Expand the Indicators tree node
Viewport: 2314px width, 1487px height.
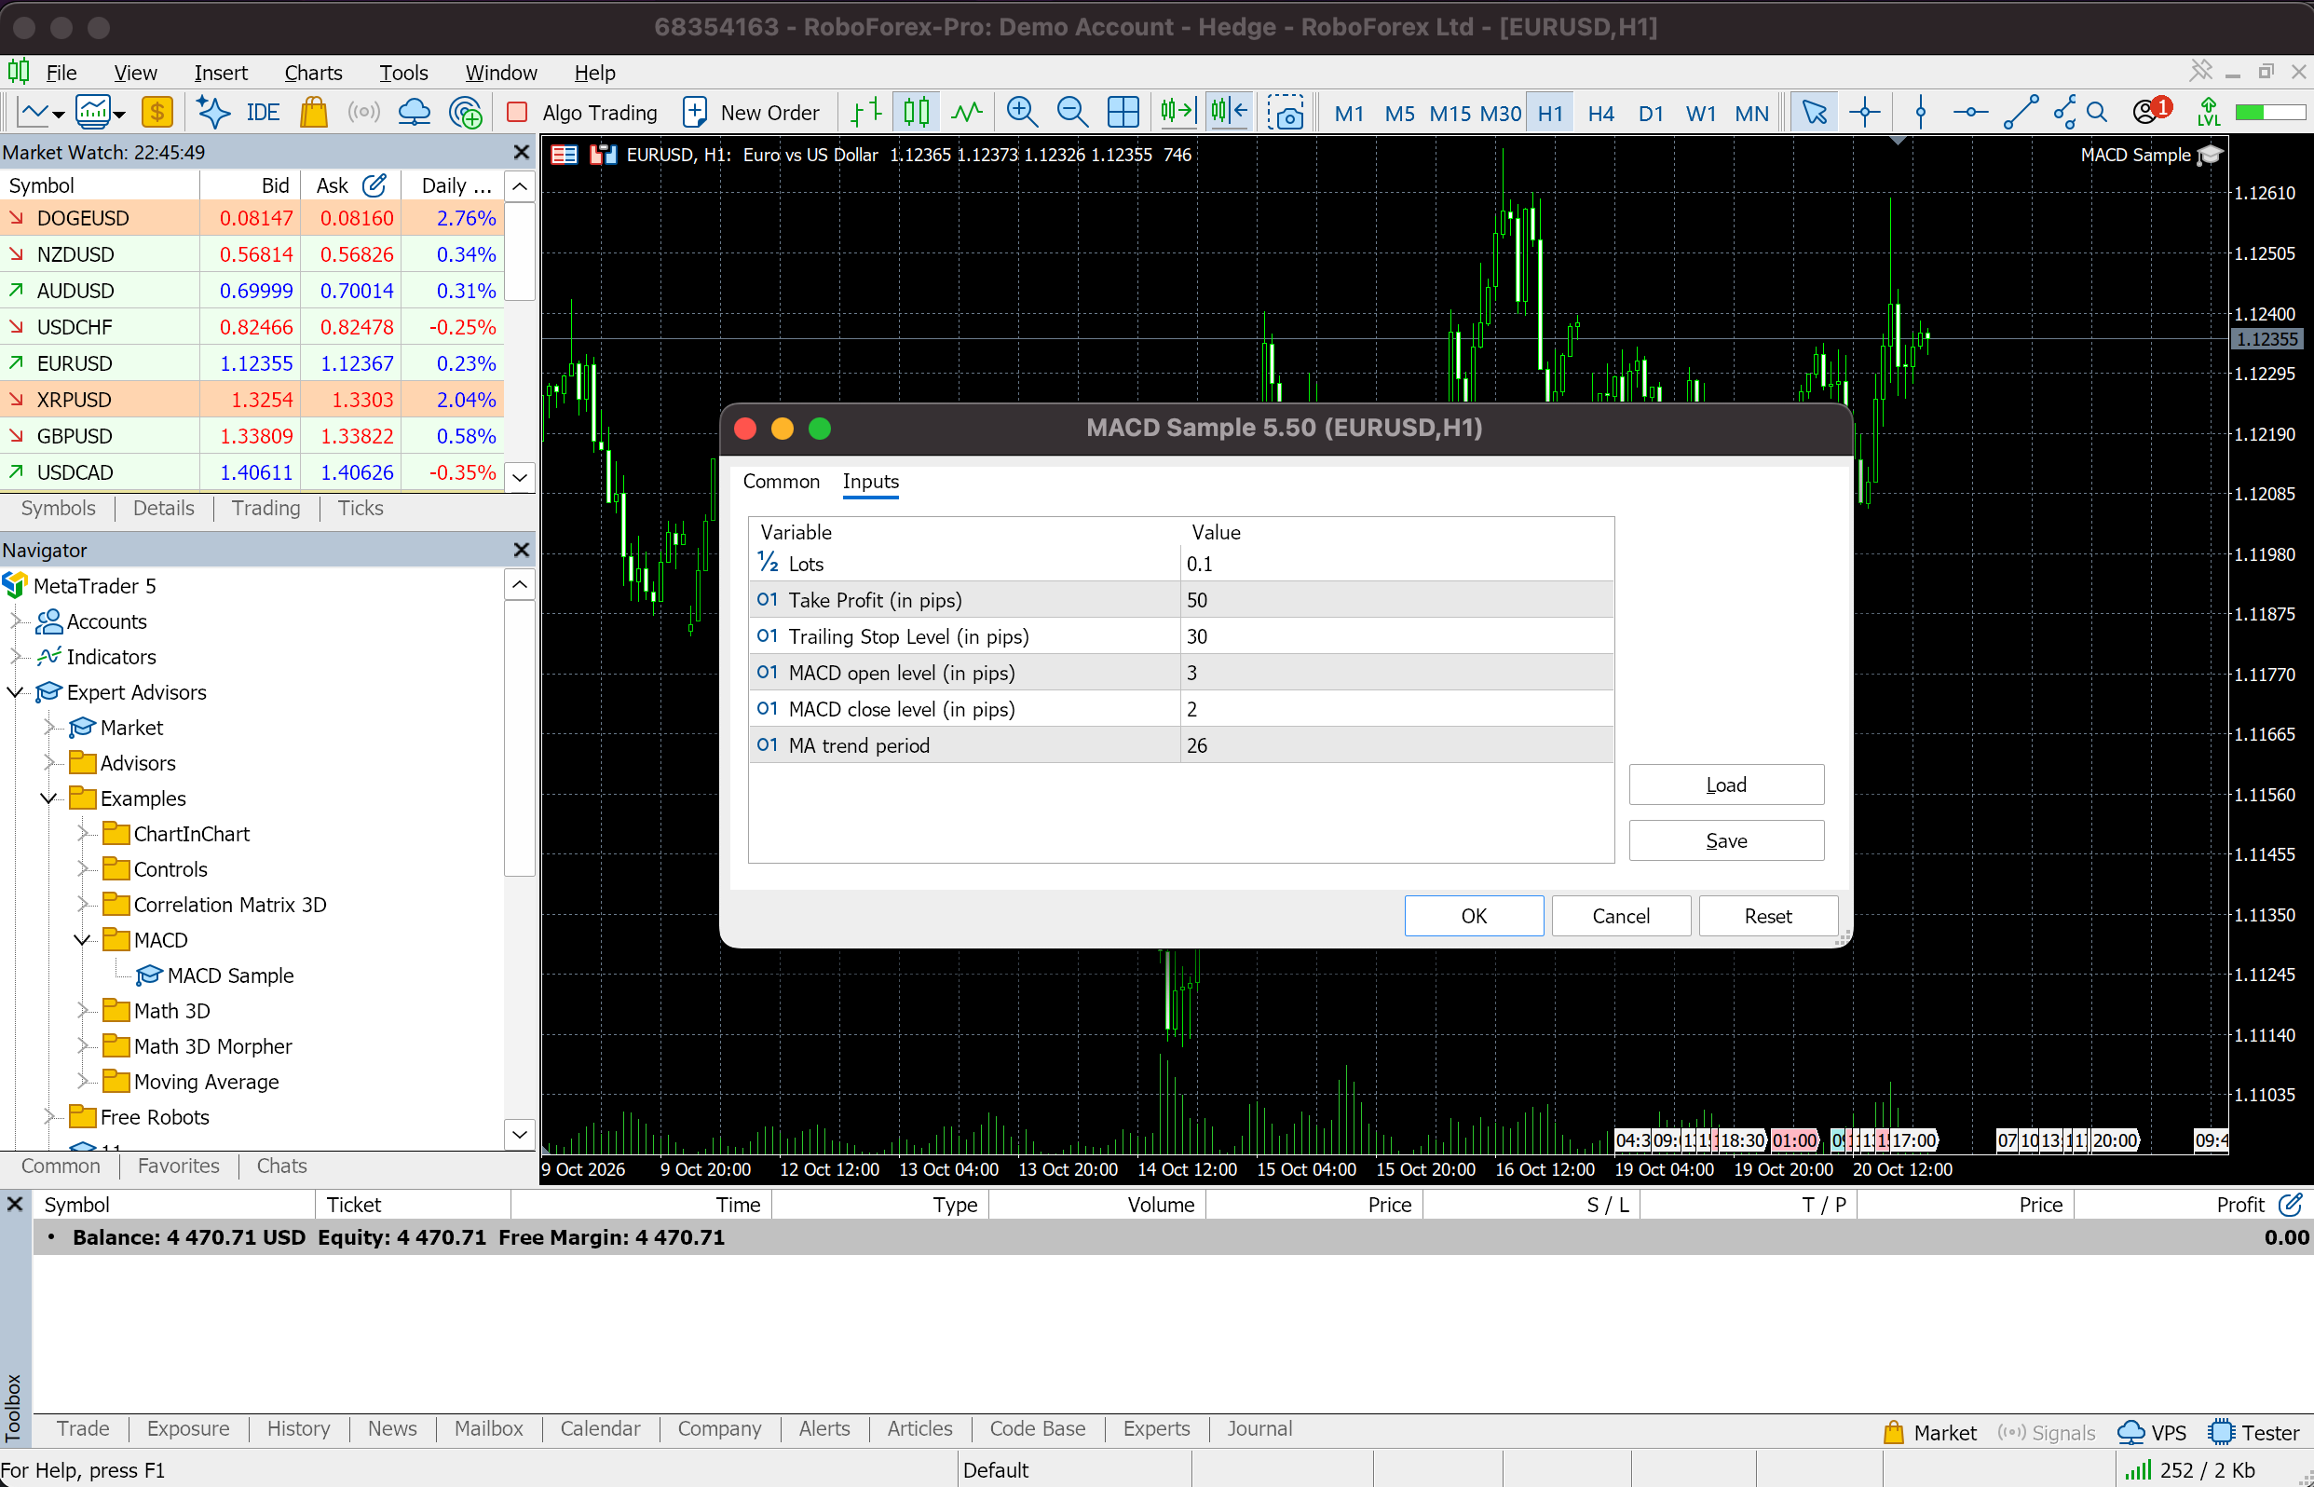pyautogui.click(x=16, y=657)
